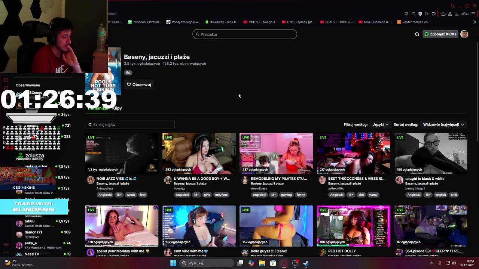Screen dimensions: 479x269
Task: Open the RED HOT DOLLY stream thumbnail
Action: 353,226
